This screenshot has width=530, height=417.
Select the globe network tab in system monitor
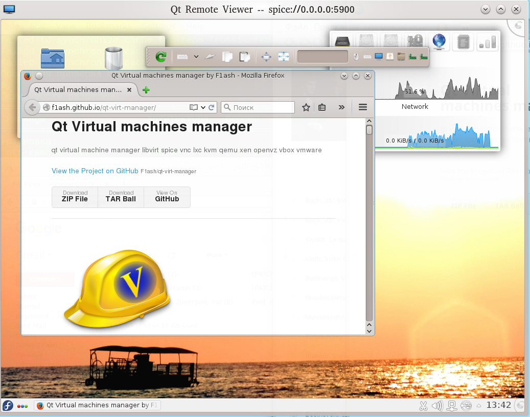click(439, 42)
